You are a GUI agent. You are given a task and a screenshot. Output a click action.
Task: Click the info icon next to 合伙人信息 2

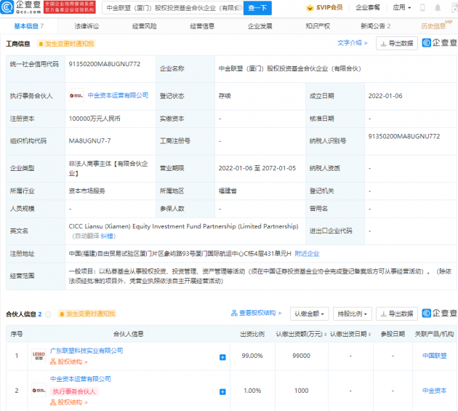pos(48,314)
